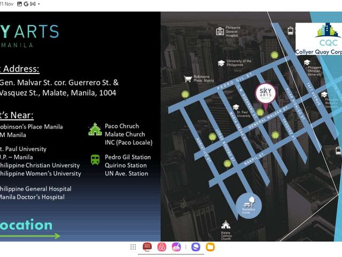Click the Philippine Women's University cap icon
Image resolution: width=342 pixels, height=257 pixels.
click(324, 94)
